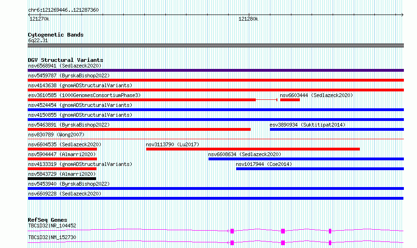The width and height of the screenshot is (417, 248).
Task: Click the 121280k ruler label
Action: point(248,19)
